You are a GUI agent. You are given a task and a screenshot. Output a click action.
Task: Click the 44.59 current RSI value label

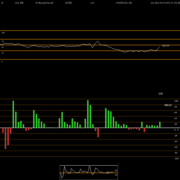(x=166, y=46)
